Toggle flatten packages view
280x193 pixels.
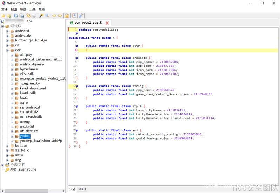click(34, 15)
